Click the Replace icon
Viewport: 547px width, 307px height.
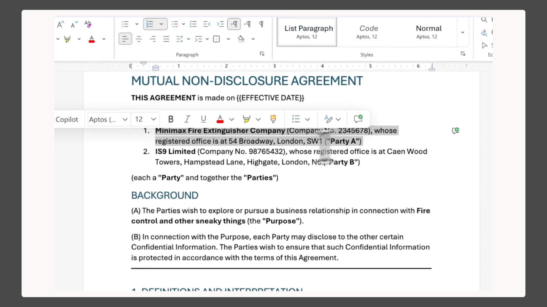[484, 33]
